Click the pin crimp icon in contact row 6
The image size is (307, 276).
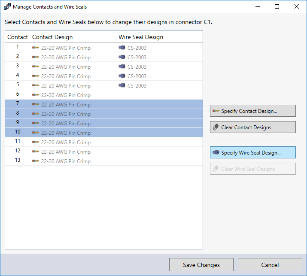(x=36, y=95)
